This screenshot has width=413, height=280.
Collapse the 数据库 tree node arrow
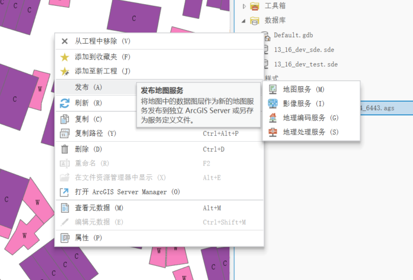click(244, 21)
